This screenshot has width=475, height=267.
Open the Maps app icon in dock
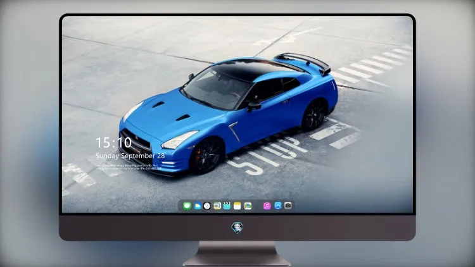click(217, 206)
